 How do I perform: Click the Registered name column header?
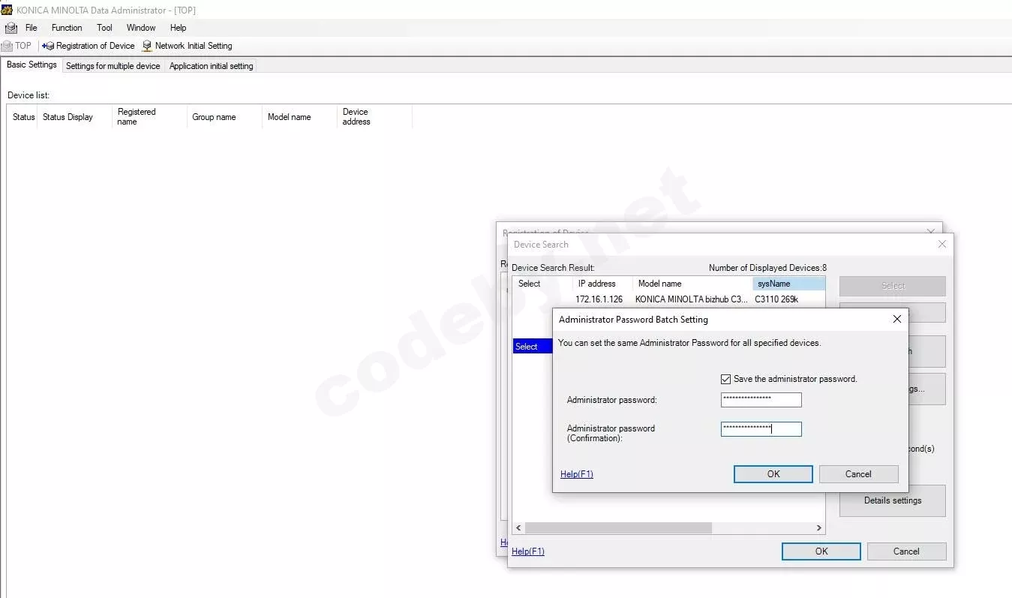click(149, 117)
